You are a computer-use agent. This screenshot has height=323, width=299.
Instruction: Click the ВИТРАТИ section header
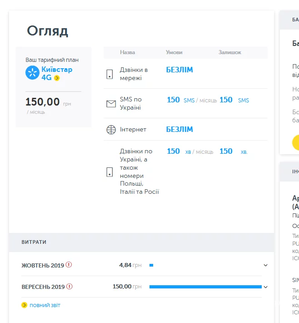(x=34, y=242)
